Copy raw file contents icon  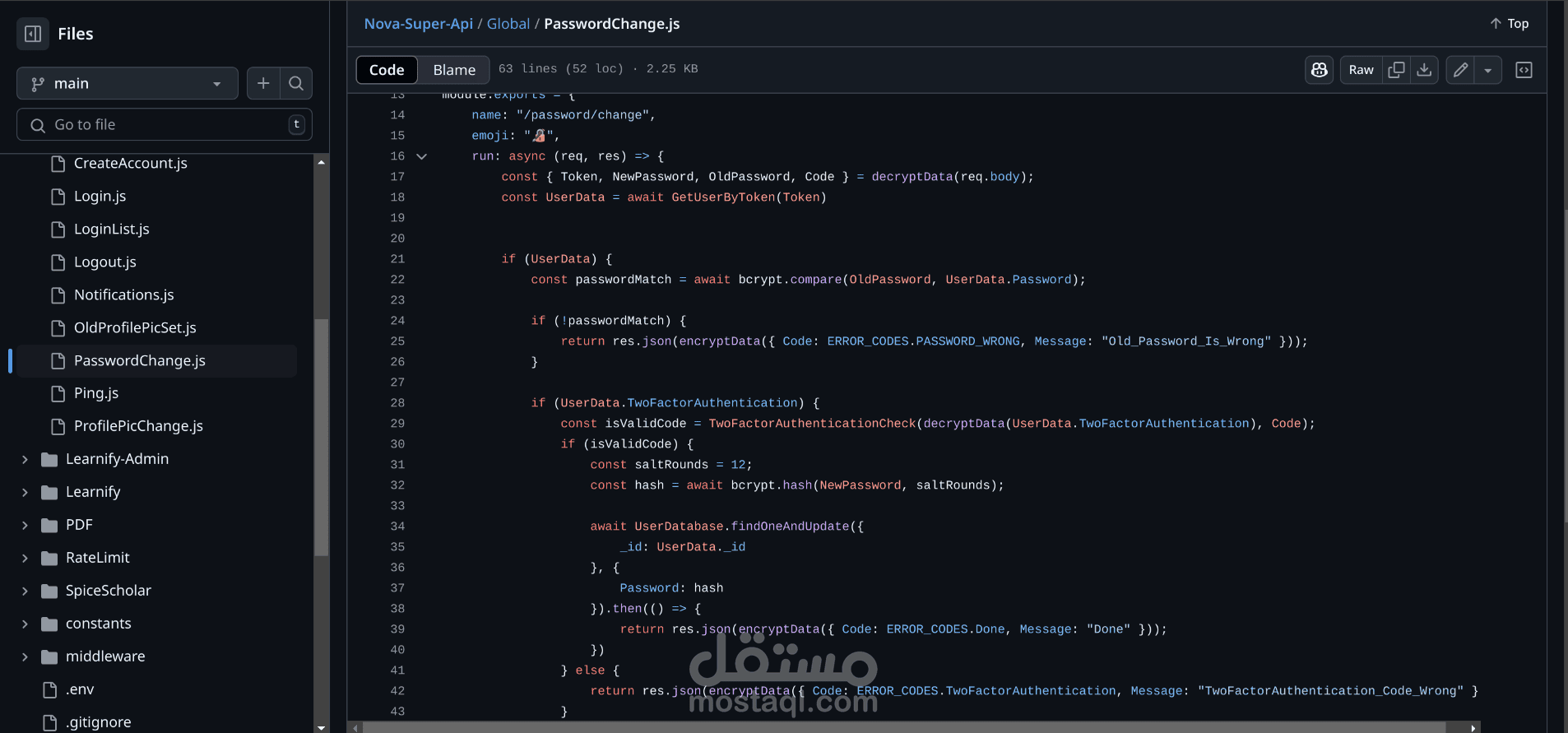point(1396,70)
